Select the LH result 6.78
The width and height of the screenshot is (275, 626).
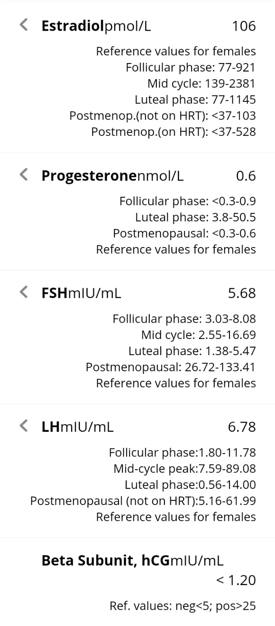pos(242,427)
